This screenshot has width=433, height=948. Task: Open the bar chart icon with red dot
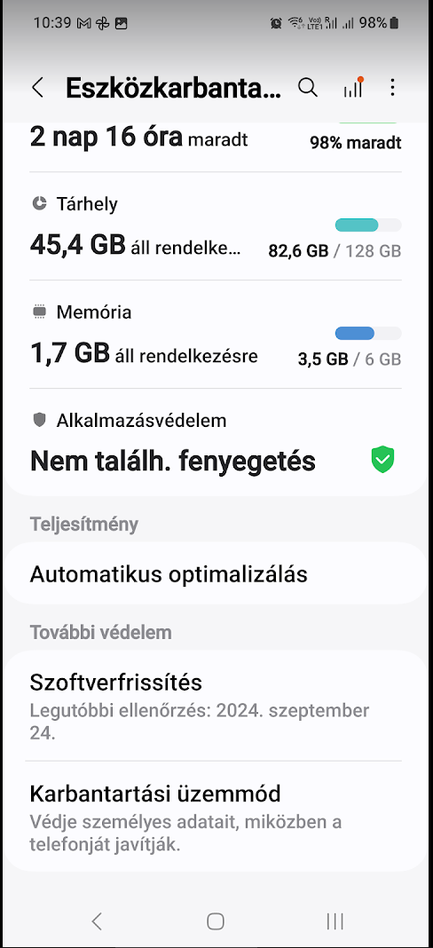pyautogui.click(x=353, y=87)
